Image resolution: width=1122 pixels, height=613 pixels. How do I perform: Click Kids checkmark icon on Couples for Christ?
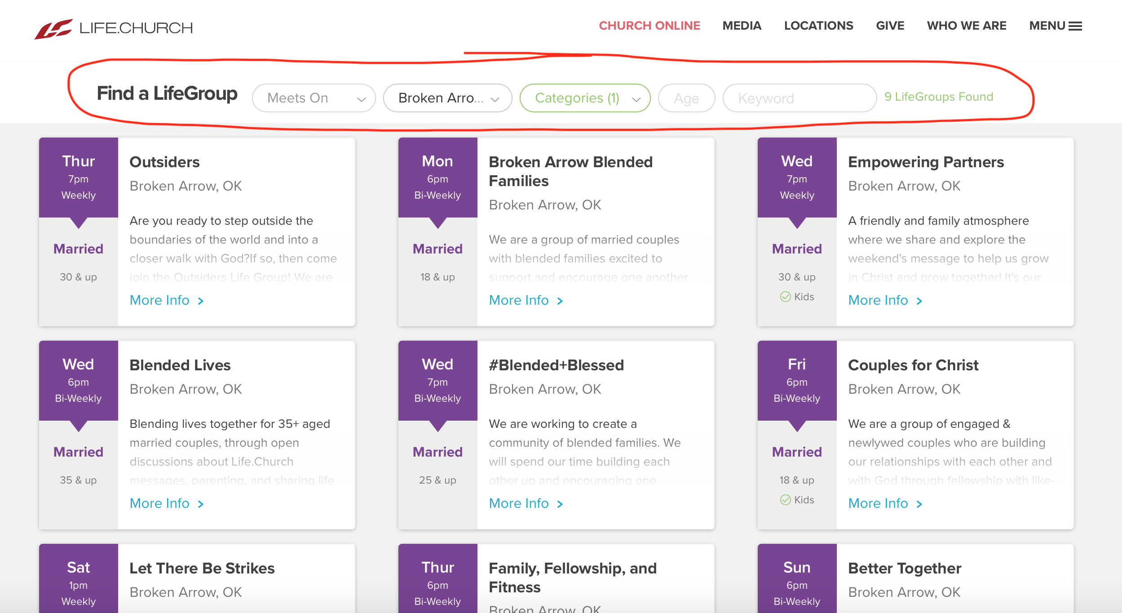coord(785,500)
